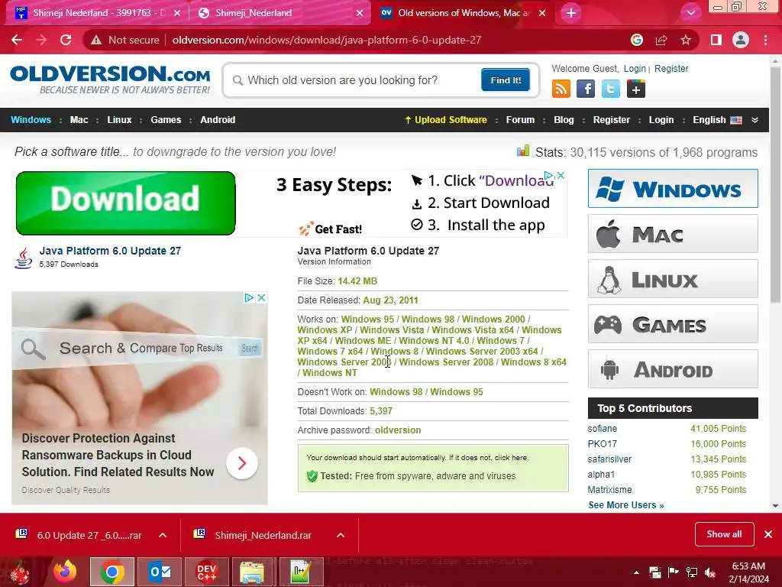Select the Android category sidebar button
This screenshot has width=782, height=587.
[x=673, y=369]
